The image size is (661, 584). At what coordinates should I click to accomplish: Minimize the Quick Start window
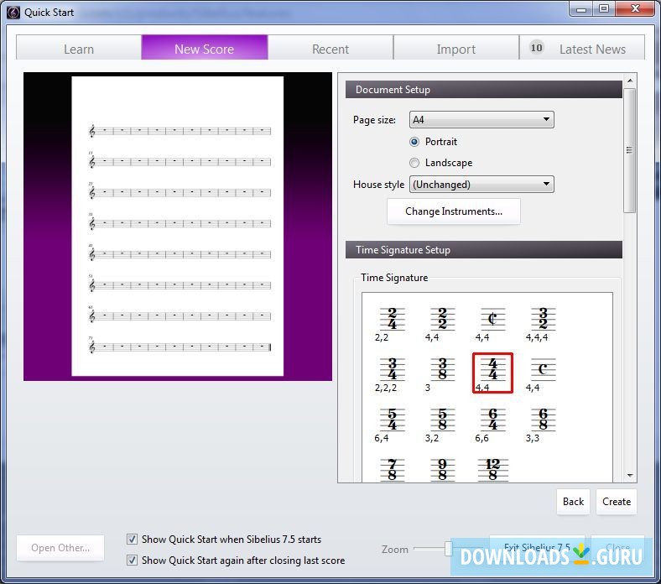click(581, 8)
